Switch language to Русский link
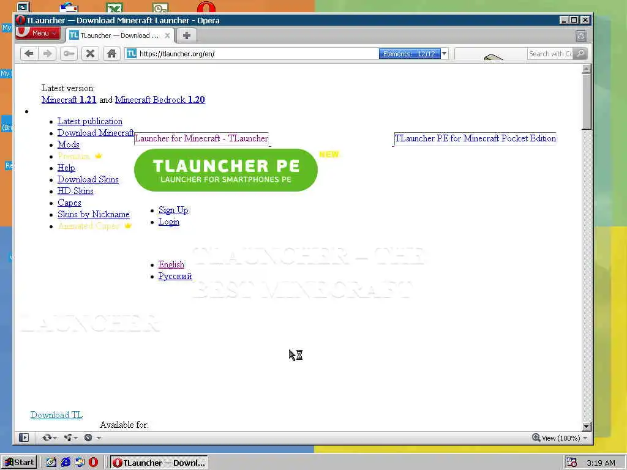This screenshot has width=627, height=470. pos(175,276)
